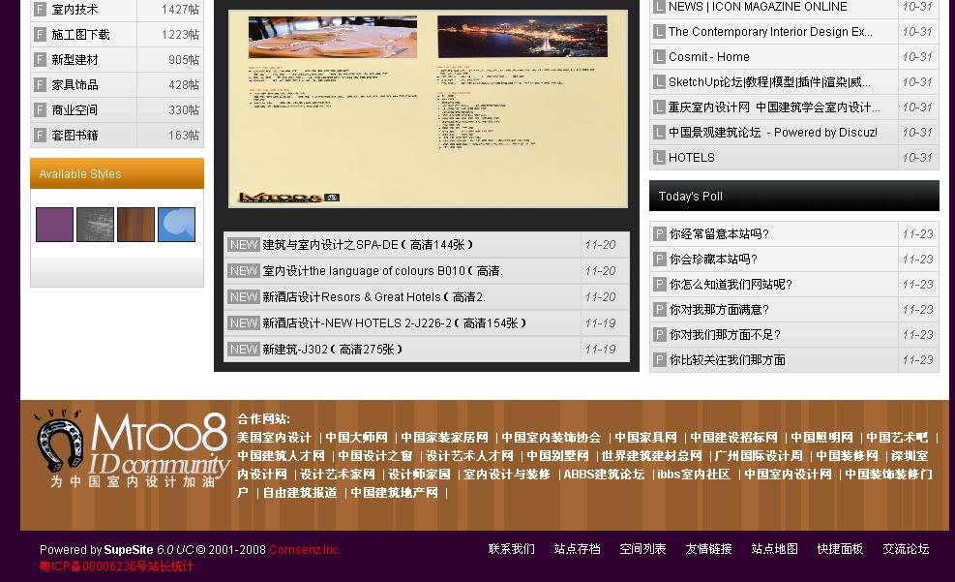Open the 商业空间 forum category
This screenshot has width=955, height=582.
pyautogui.click(x=75, y=109)
